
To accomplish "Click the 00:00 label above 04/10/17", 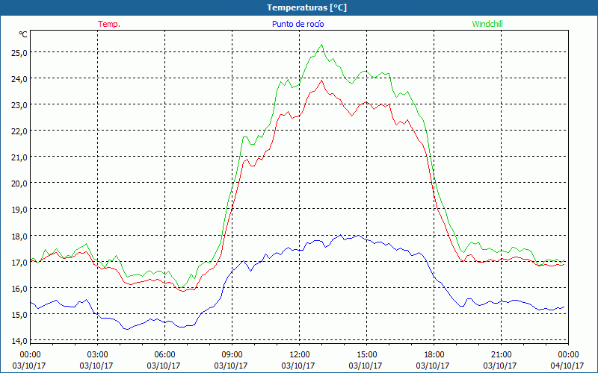I will pos(568,355).
